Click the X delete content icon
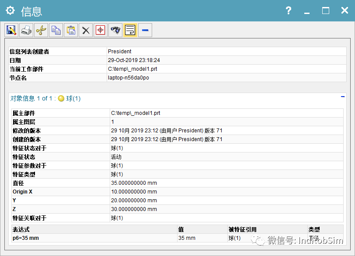 pos(85,30)
